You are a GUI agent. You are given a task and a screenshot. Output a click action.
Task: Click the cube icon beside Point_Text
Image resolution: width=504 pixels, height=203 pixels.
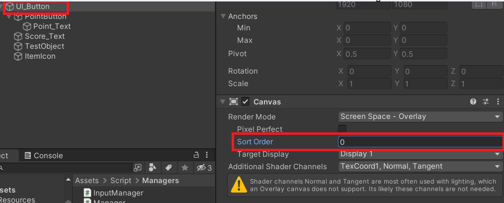coord(27,26)
